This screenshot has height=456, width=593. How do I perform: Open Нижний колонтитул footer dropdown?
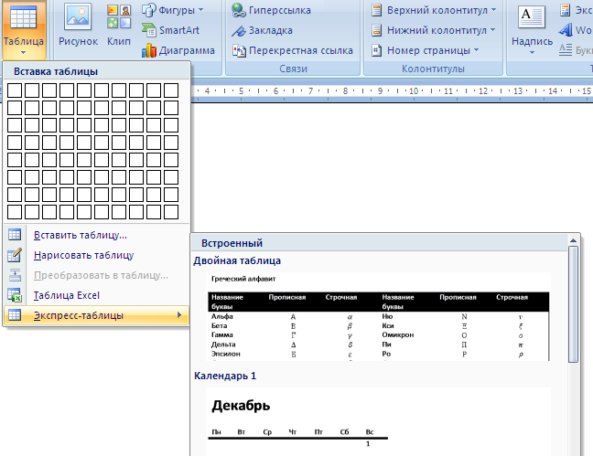point(433,30)
